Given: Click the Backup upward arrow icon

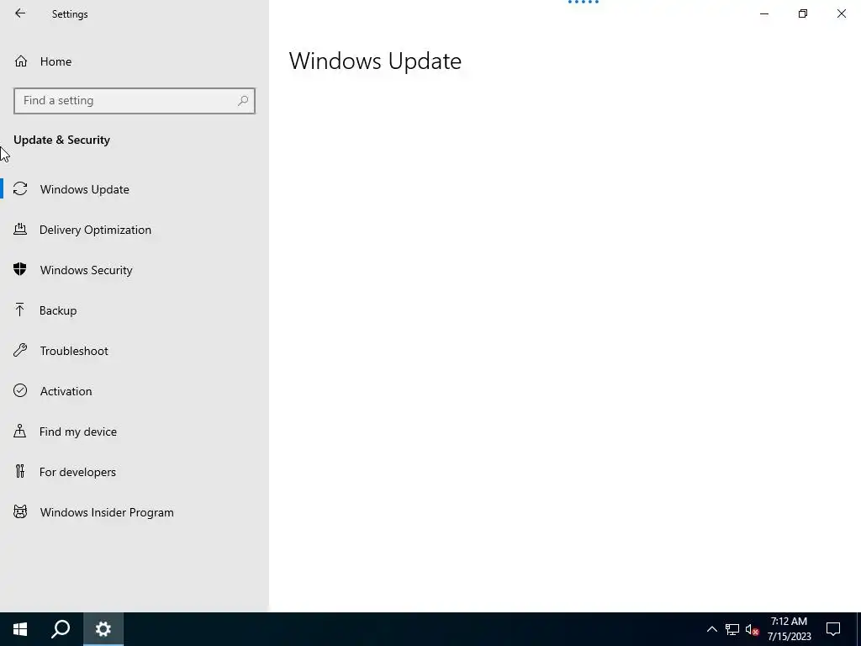Looking at the screenshot, I should pos(20,310).
